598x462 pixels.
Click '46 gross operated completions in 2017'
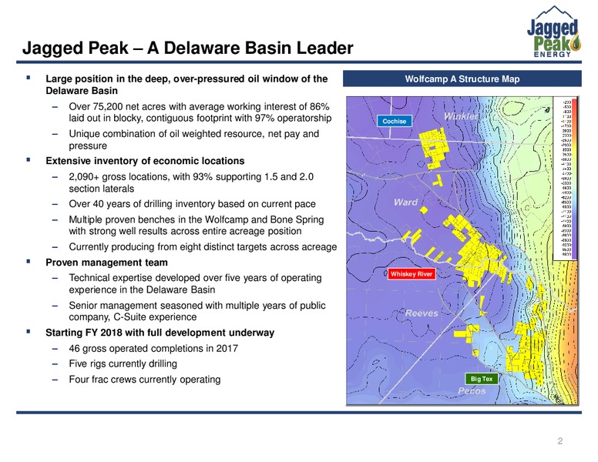point(153,348)
